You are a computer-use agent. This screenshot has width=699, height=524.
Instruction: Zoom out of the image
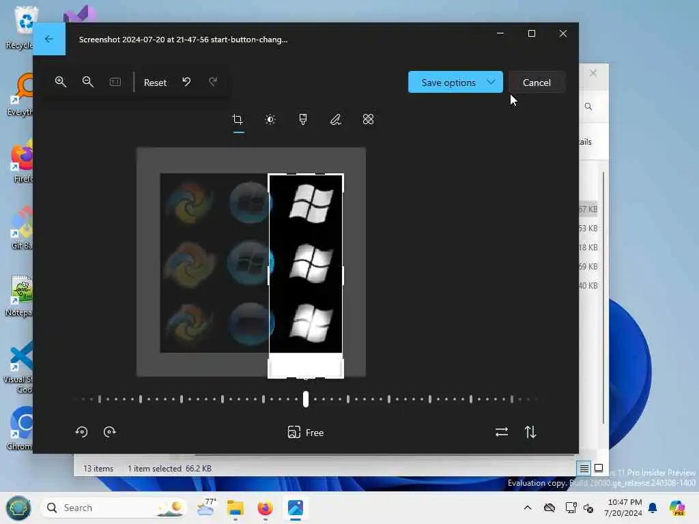[88, 82]
